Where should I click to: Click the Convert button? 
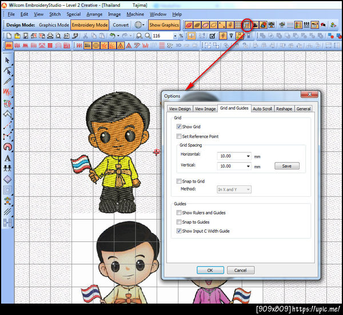pos(121,25)
